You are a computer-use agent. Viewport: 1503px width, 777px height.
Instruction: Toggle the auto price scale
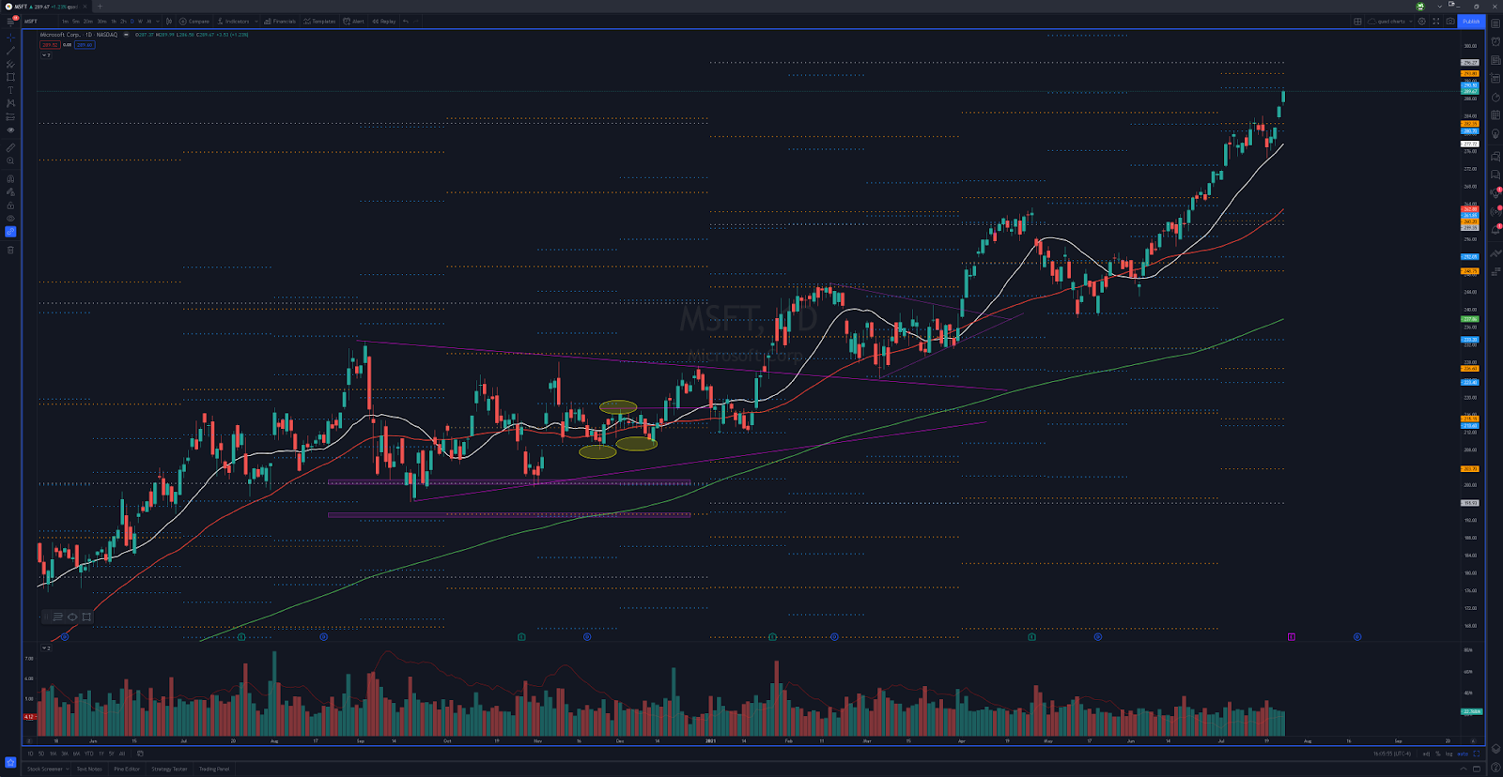(x=1463, y=754)
